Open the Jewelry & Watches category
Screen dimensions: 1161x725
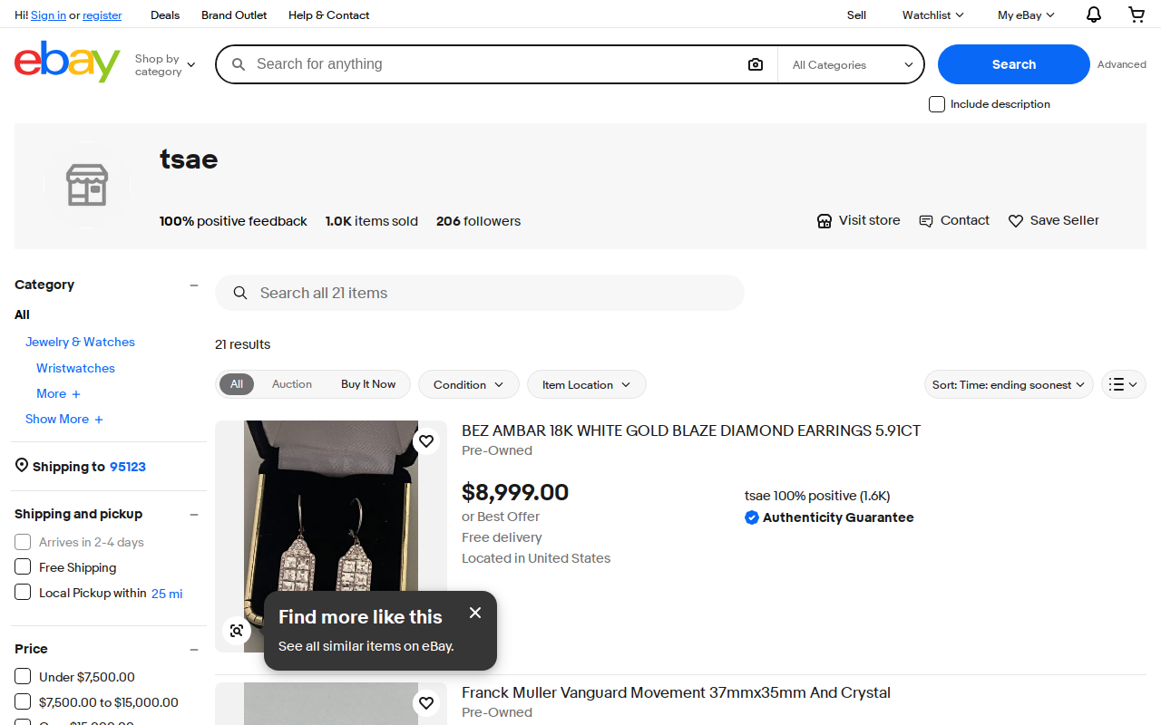click(80, 342)
